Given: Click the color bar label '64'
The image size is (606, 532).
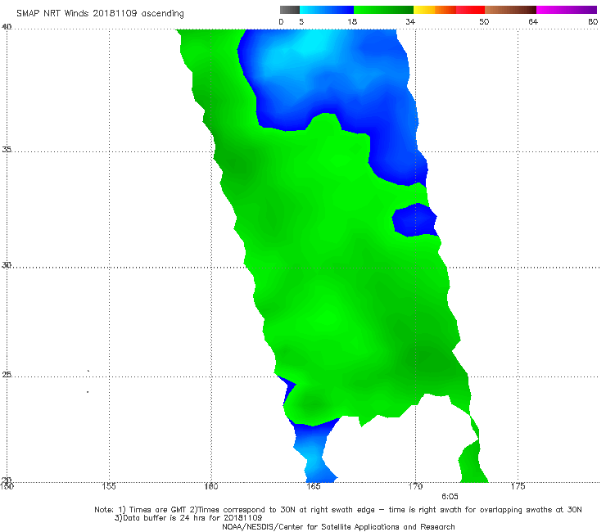Looking at the screenshot, I should pos(533,21).
